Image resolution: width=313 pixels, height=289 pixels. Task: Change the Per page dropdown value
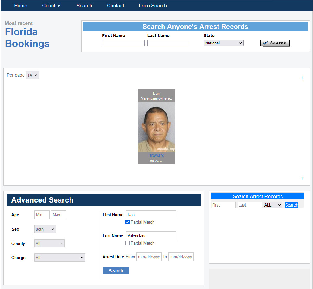pyautogui.click(x=32, y=75)
